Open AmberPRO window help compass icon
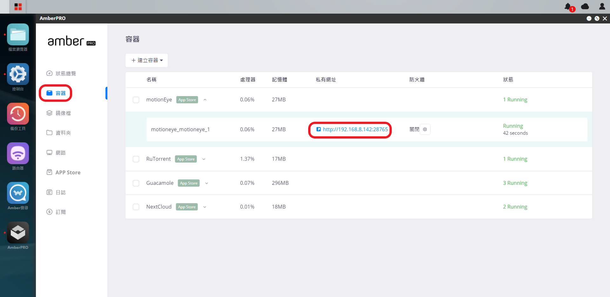The height and width of the screenshot is (297, 610). point(597,18)
